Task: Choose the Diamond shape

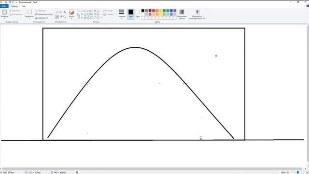Action: click(x=82, y=14)
